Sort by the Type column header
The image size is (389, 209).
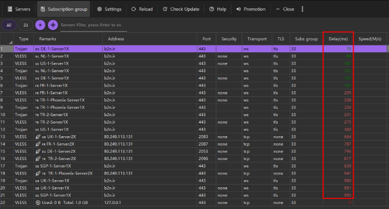(x=23, y=39)
